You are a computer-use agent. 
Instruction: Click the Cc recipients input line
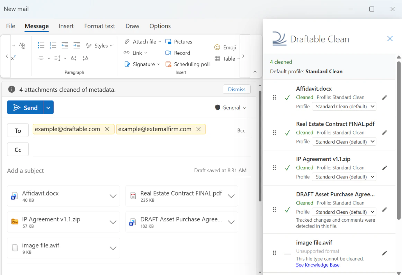click(x=142, y=150)
